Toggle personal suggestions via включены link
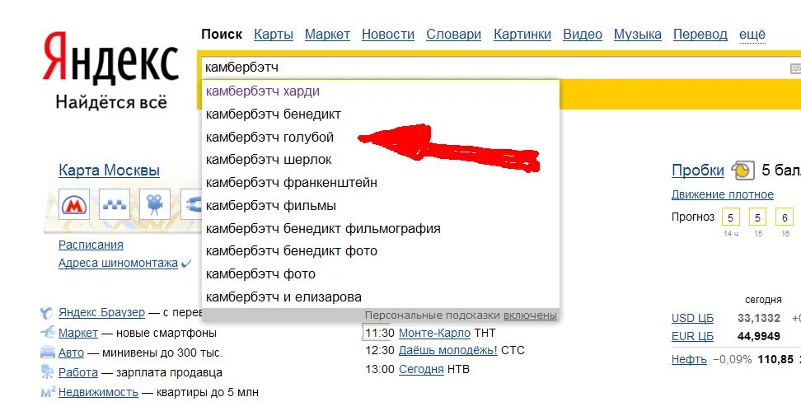Image resolution: width=801 pixels, height=411 pixels. pos(530,315)
